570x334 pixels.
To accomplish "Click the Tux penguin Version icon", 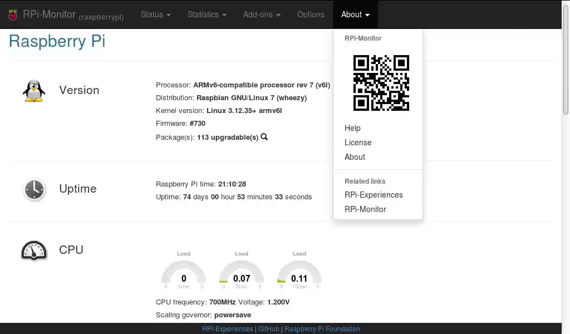I will [x=34, y=90].
